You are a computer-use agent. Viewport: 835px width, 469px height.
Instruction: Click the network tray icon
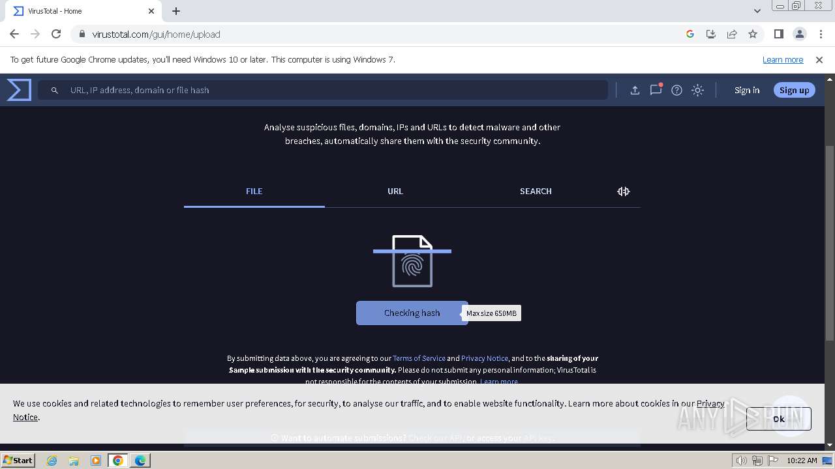coord(757,461)
